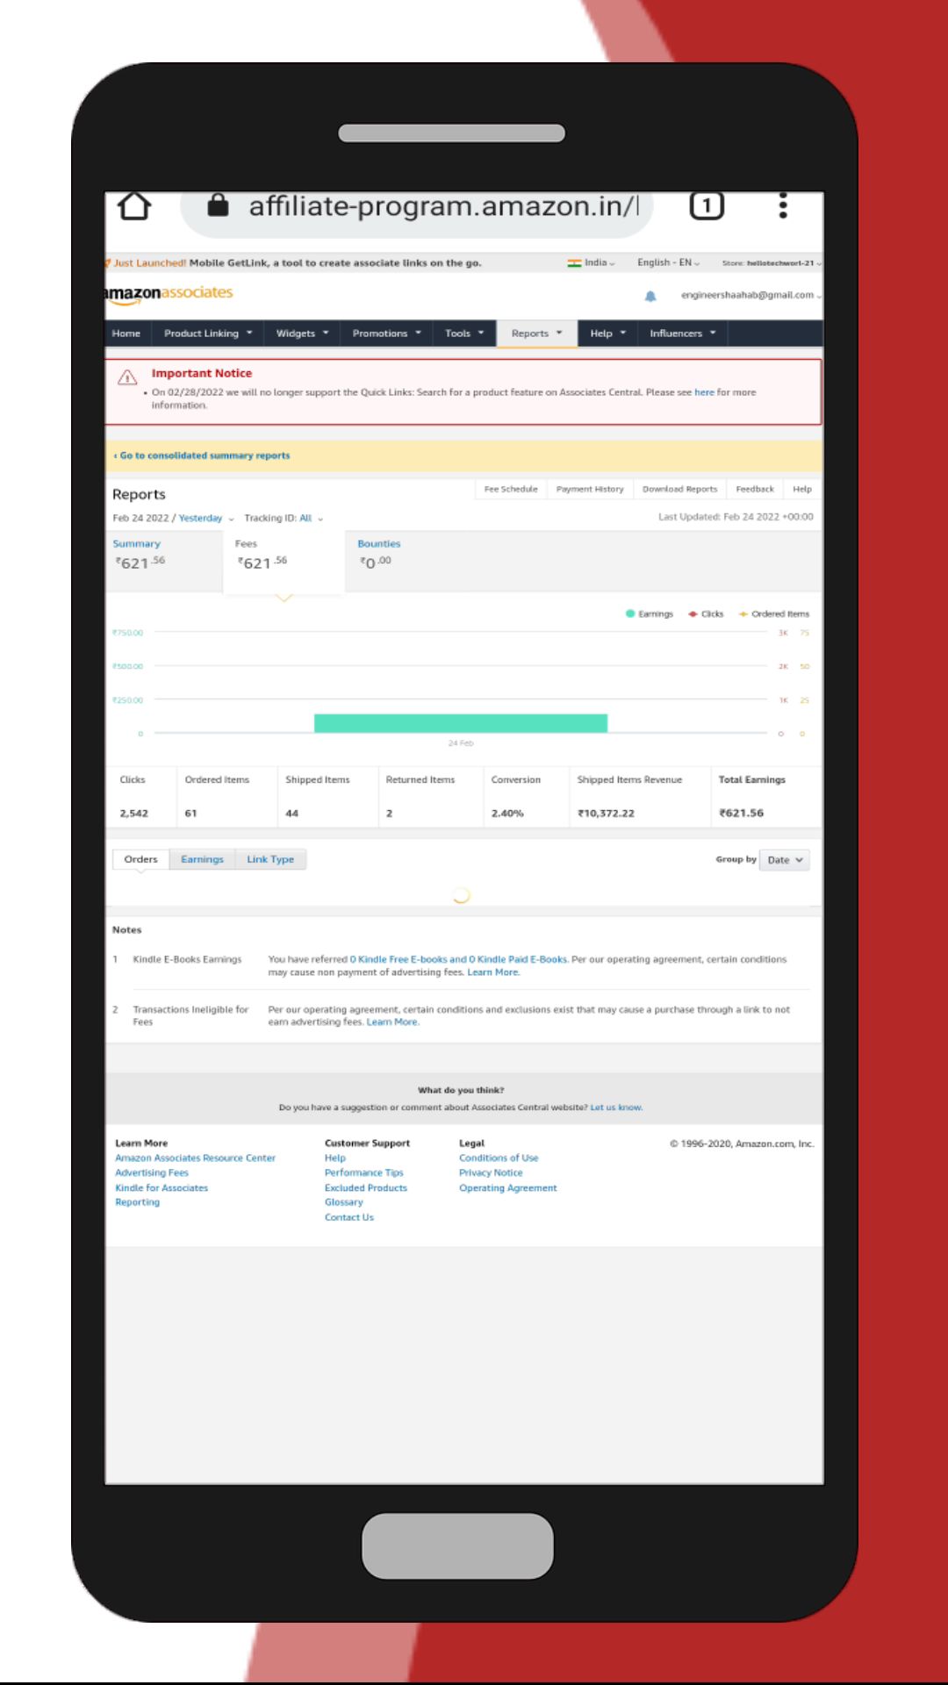Open the browser three-dot menu

pos(783,206)
